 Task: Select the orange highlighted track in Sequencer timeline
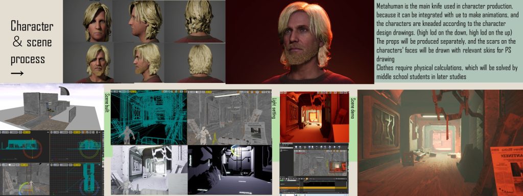point(314,188)
